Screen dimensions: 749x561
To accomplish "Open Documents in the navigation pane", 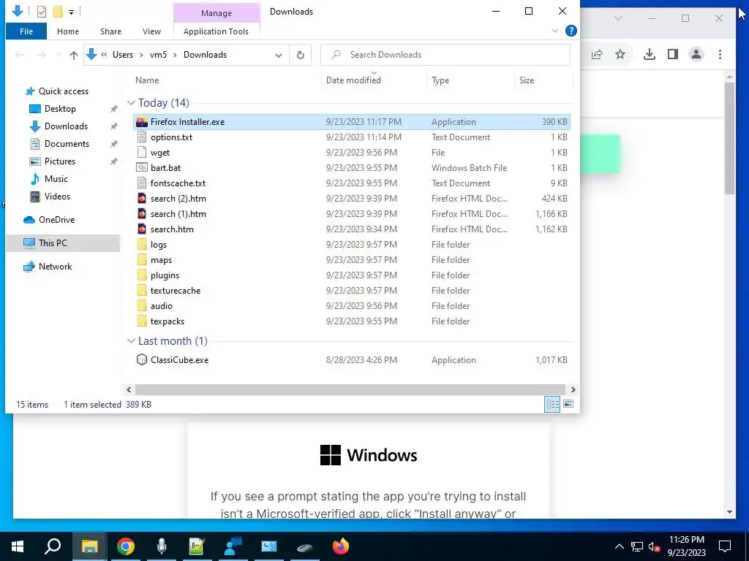I will pos(67,144).
